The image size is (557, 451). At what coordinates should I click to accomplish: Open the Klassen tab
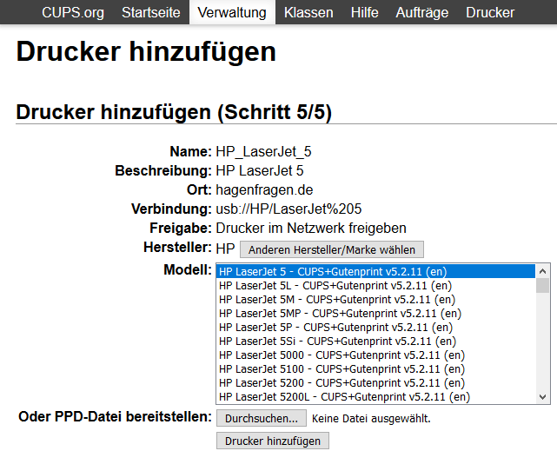coord(308,12)
